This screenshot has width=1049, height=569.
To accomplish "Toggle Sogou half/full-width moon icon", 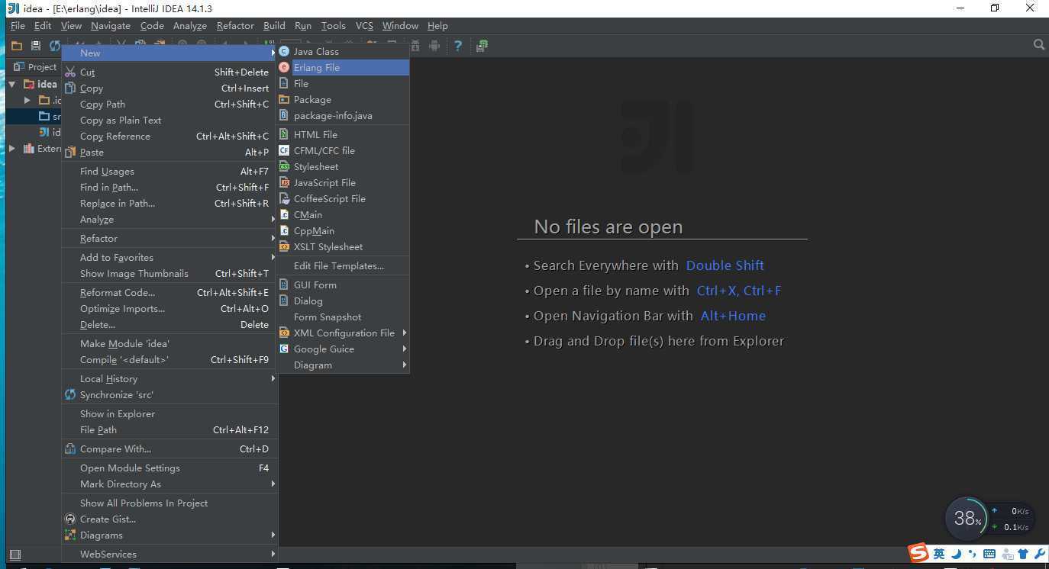I will coord(957,554).
